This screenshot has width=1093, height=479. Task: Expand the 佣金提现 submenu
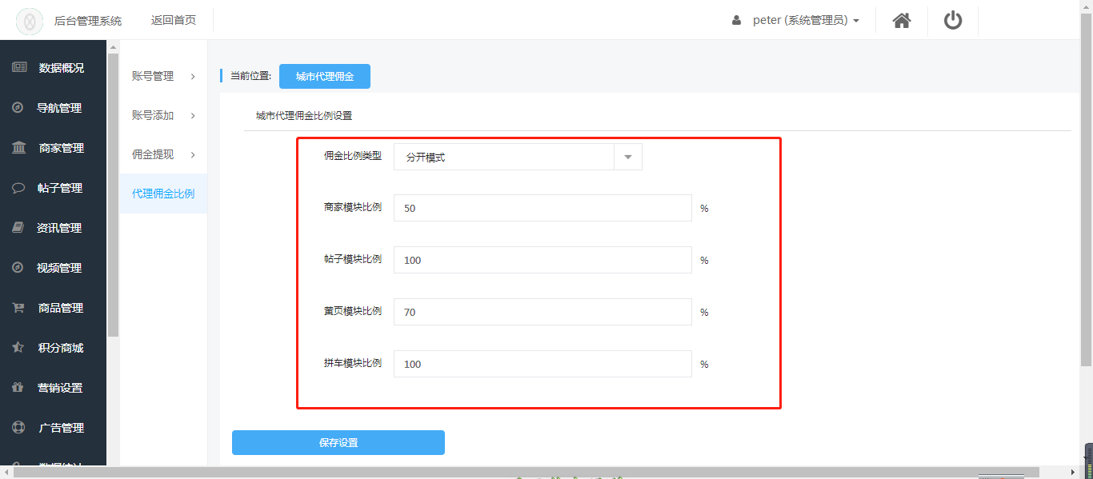coord(163,154)
